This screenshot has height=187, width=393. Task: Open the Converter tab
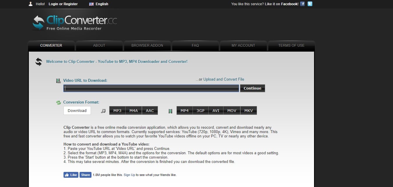(51, 46)
